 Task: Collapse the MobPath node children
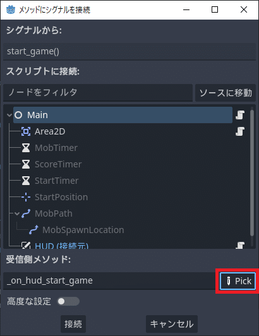click(17, 213)
